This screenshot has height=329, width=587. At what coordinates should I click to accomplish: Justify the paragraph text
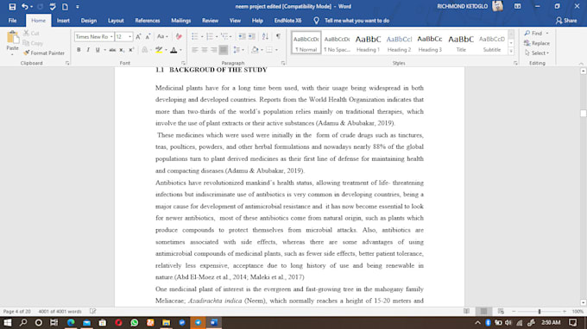click(x=223, y=50)
